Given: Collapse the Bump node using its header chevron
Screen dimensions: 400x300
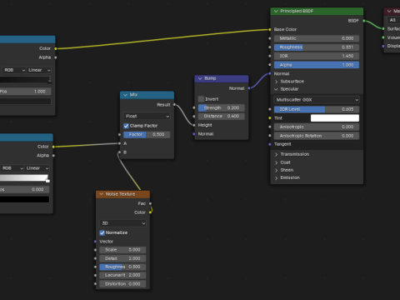Looking at the screenshot, I should [x=200, y=78].
